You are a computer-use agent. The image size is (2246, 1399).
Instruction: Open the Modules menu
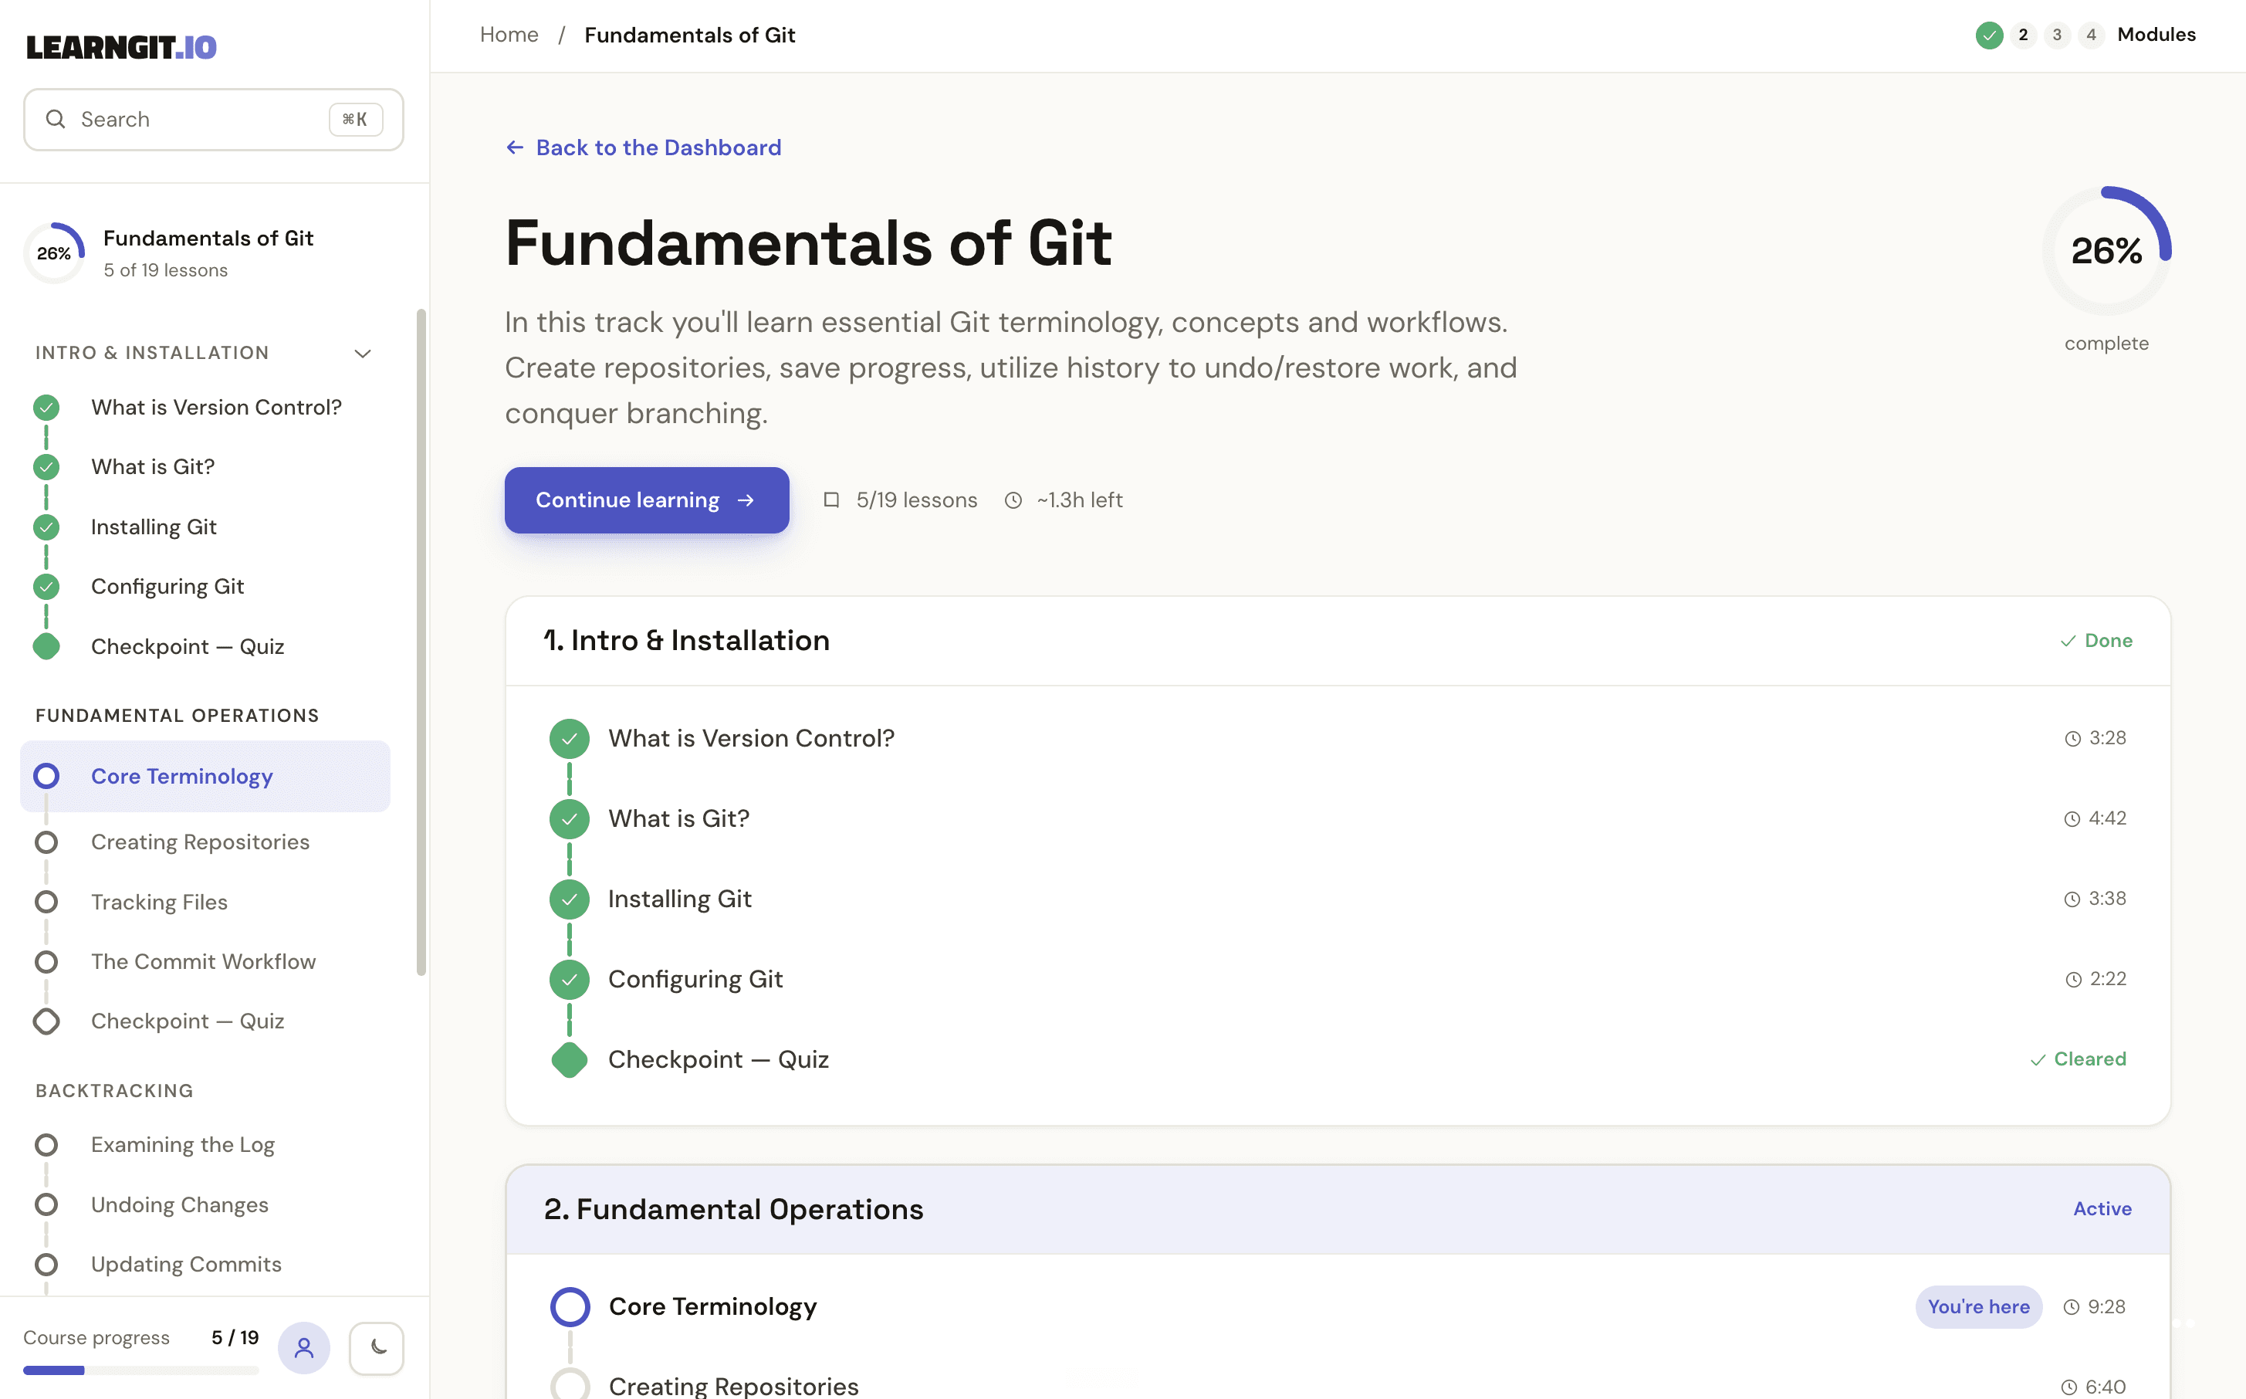click(2156, 36)
